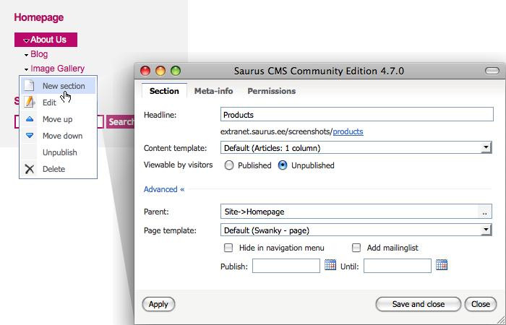
Task: Click the pencil icon beside Edit
Action: tap(30, 103)
